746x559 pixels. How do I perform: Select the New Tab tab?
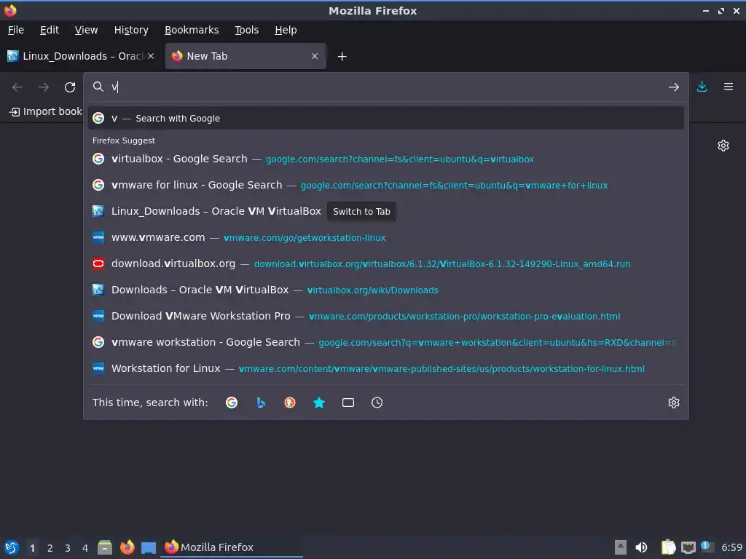point(246,56)
